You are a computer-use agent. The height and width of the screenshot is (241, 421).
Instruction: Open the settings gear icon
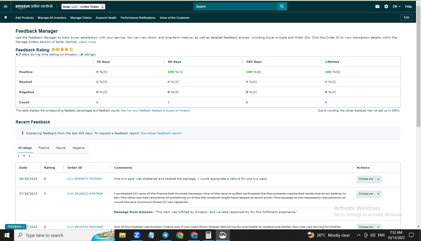386,6
